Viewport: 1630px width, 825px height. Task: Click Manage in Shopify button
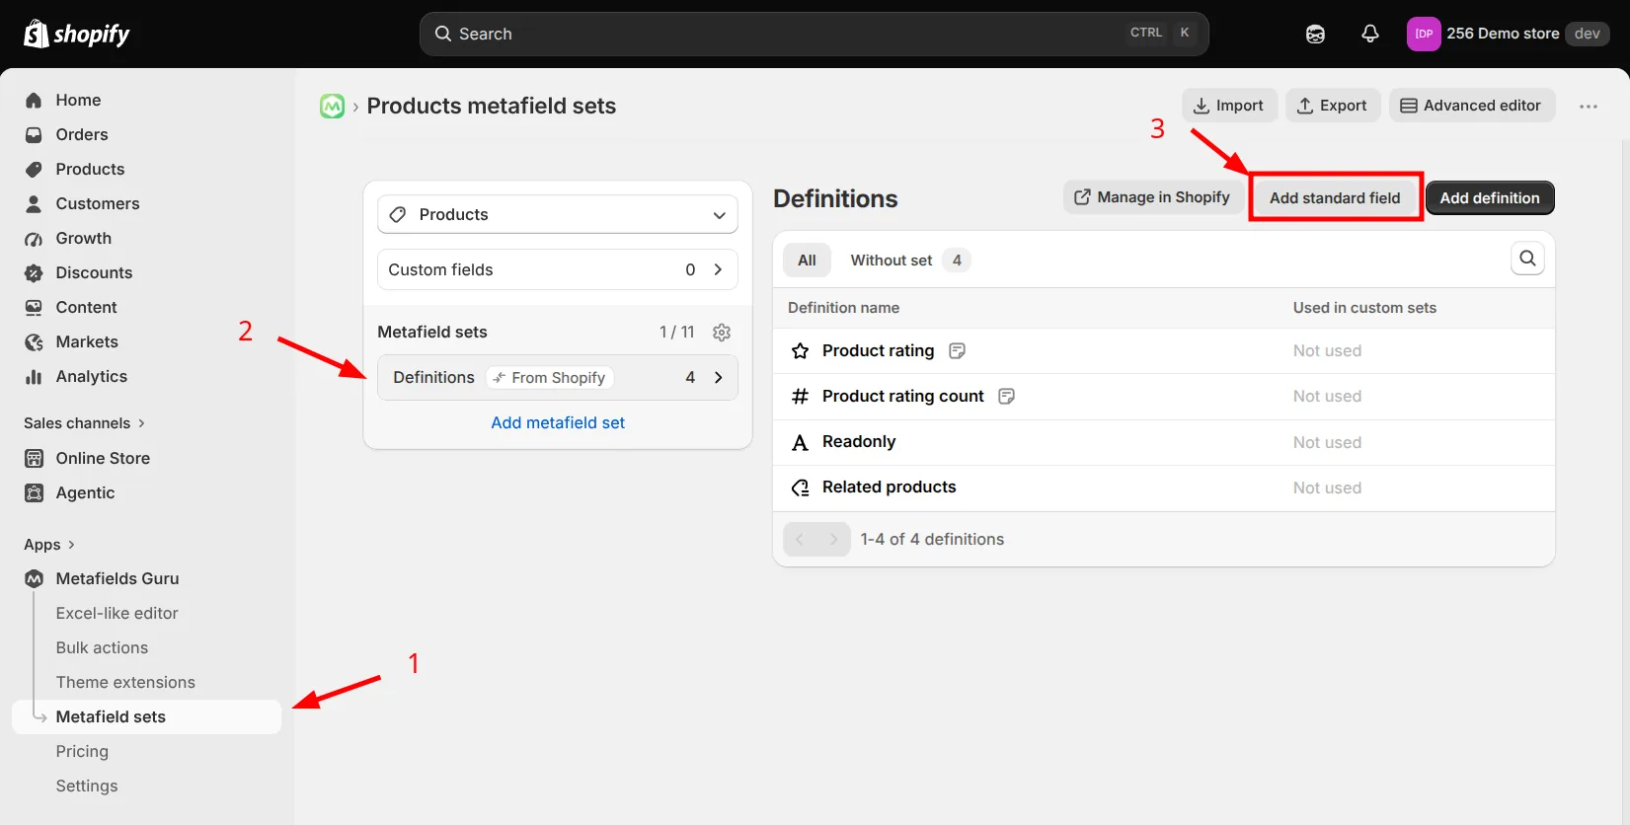(1152, 197)
